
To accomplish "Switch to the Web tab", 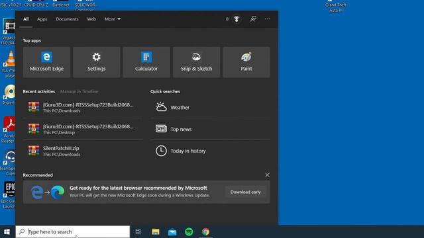I will coord(91,19).
